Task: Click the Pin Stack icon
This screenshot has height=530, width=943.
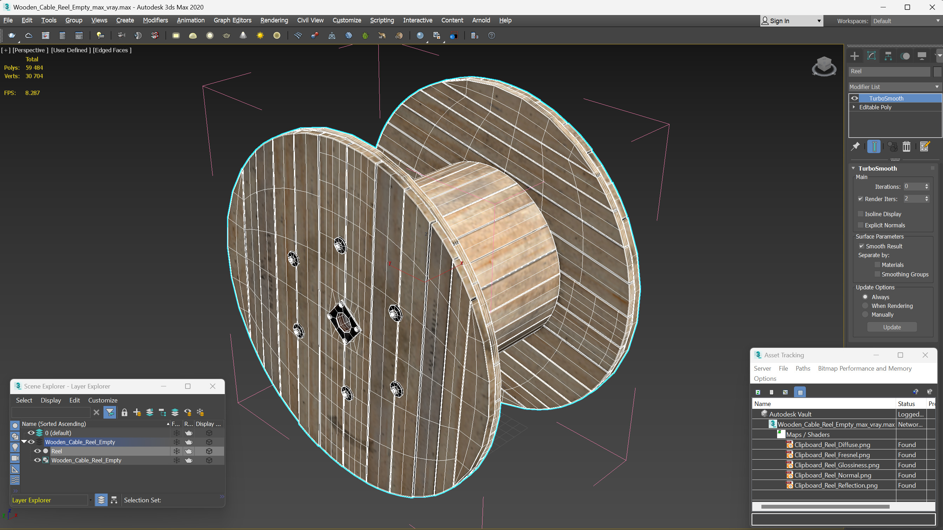Action: tap(855, 147)
